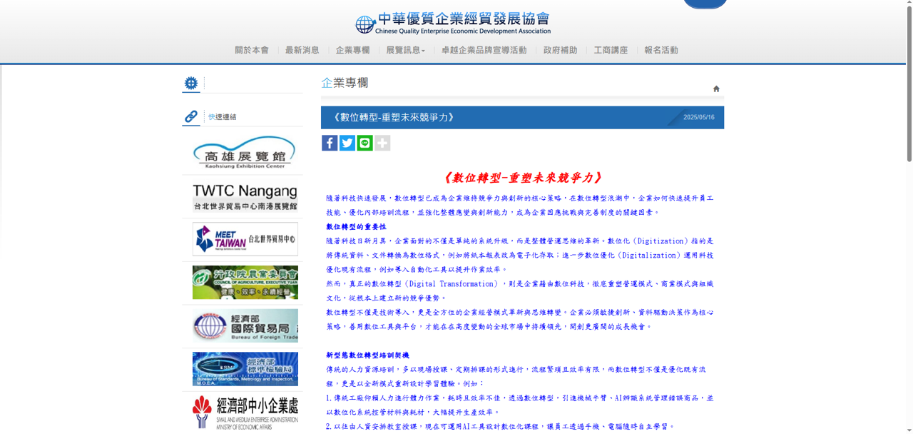Image resolution: width=913 pixels, height=434 pixels.
Task: Open 卓越企業品牌宣導活動 page
Action: point(484,50)
